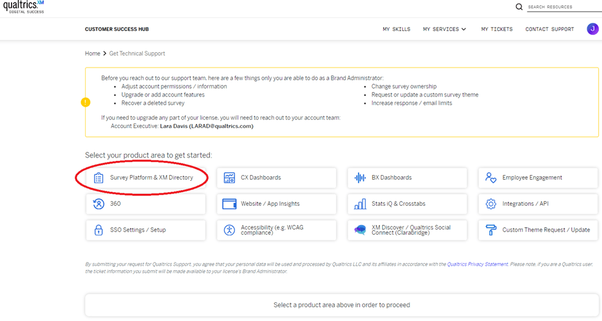Image resolution: width=602 pixels, height=321 pixels.
Task: Go to My Tickets
Action: 497,29
